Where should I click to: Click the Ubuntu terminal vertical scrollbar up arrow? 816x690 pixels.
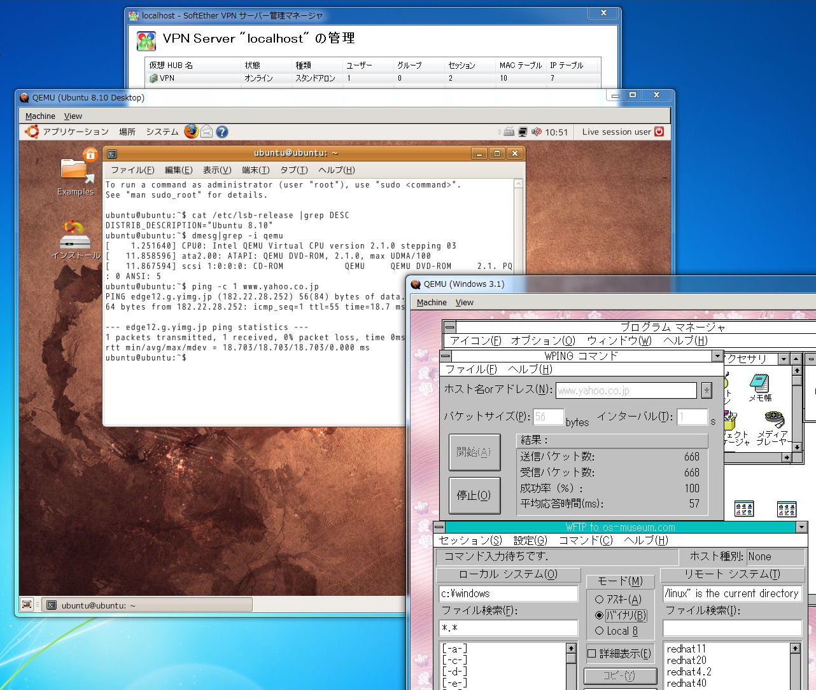(518, 184)
